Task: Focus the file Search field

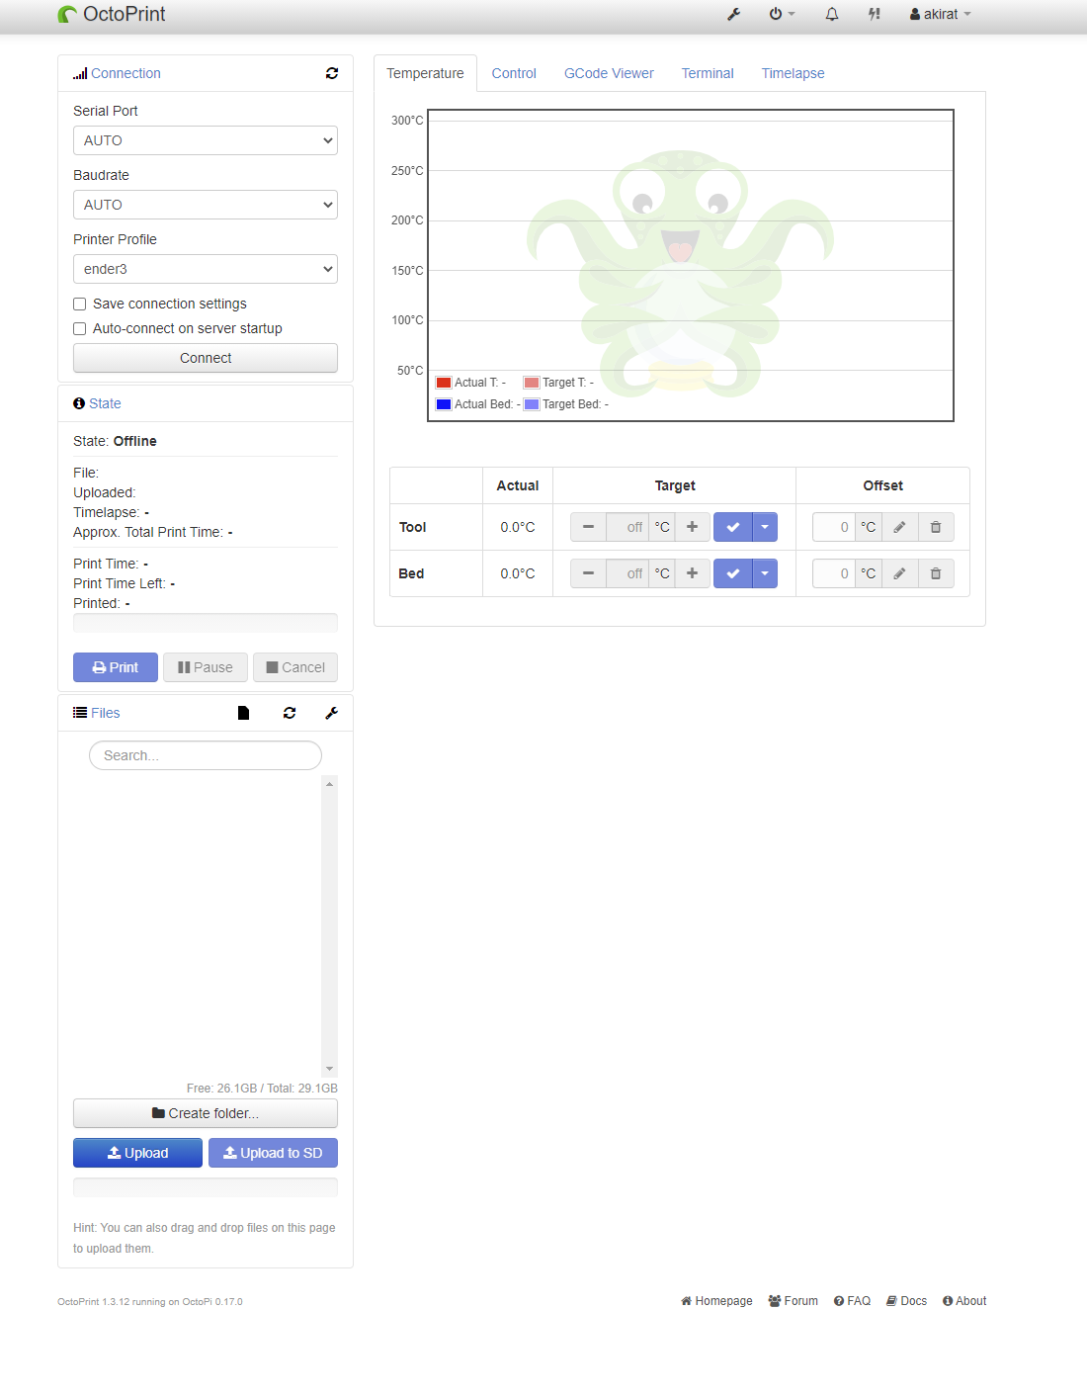Action: 206,755
